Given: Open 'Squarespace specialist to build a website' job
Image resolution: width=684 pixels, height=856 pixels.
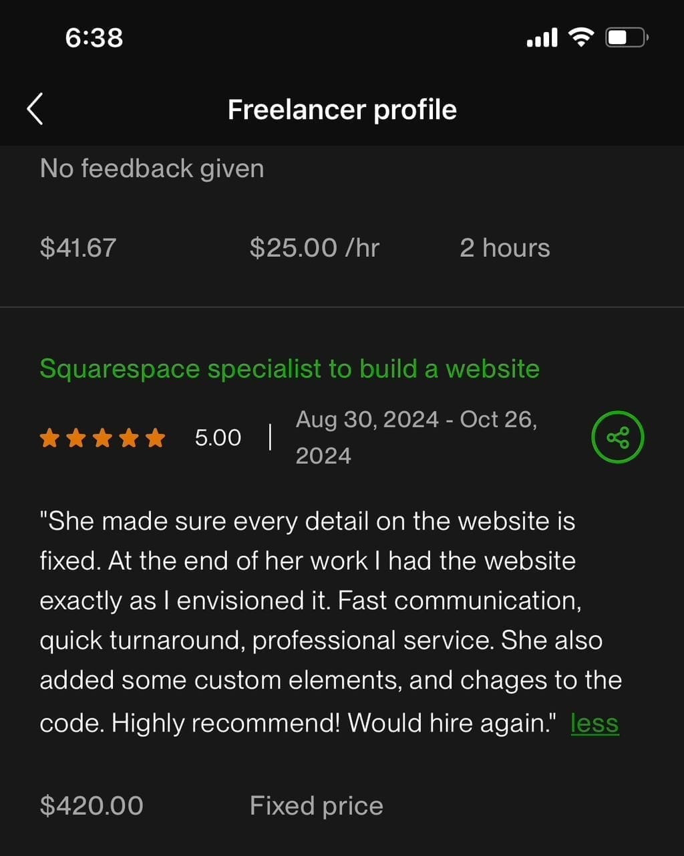Looking at the screenshot, I should [289, 368].
